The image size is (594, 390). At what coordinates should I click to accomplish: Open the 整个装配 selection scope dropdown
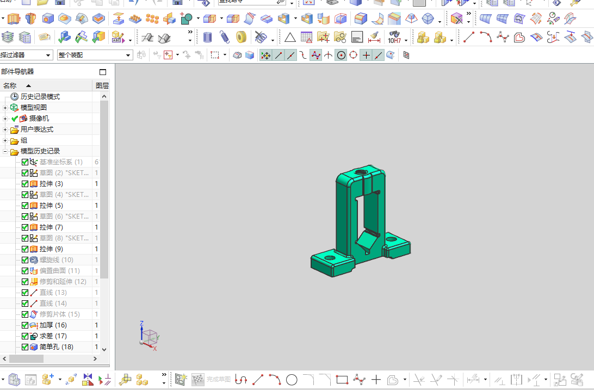(x=95, y=55)
